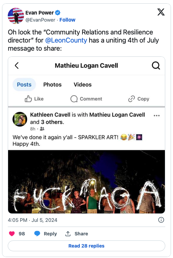
Task: Like the tweet with the heart
Action: [x=12, y=234]
